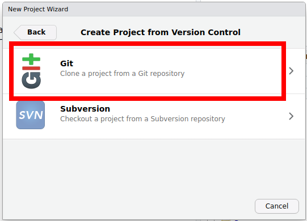Image resolution: width=307 pixels, height=221 pixels.
Task: Click the green plus on Git icon
Action: coord(31,59)
